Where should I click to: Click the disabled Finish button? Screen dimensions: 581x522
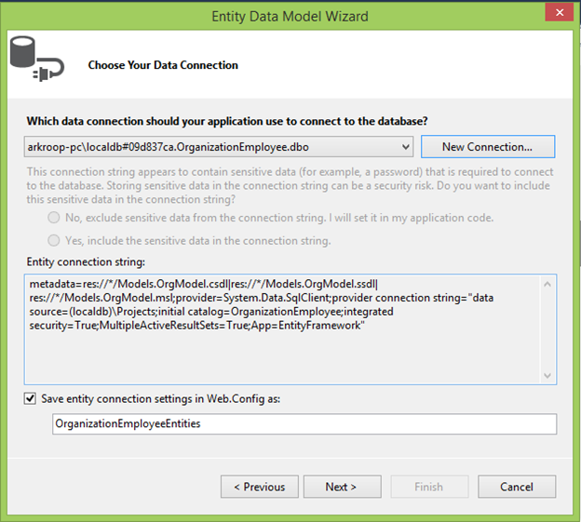429,487
